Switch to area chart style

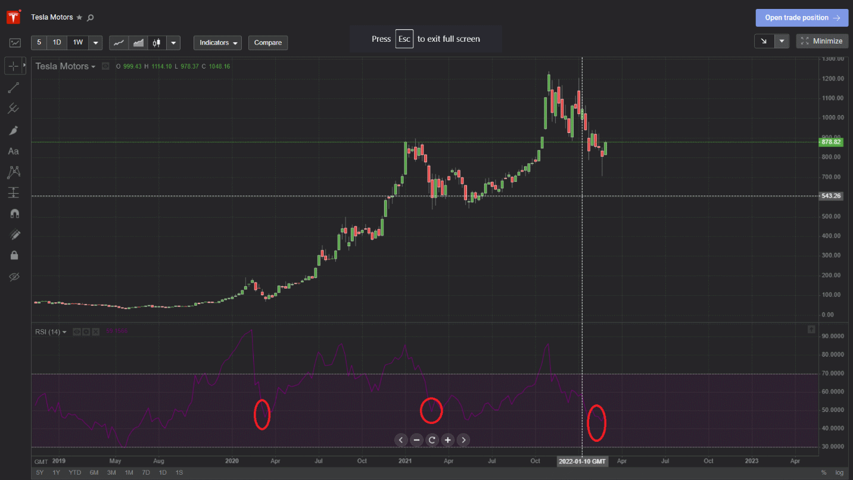click(x=138, y=42)
